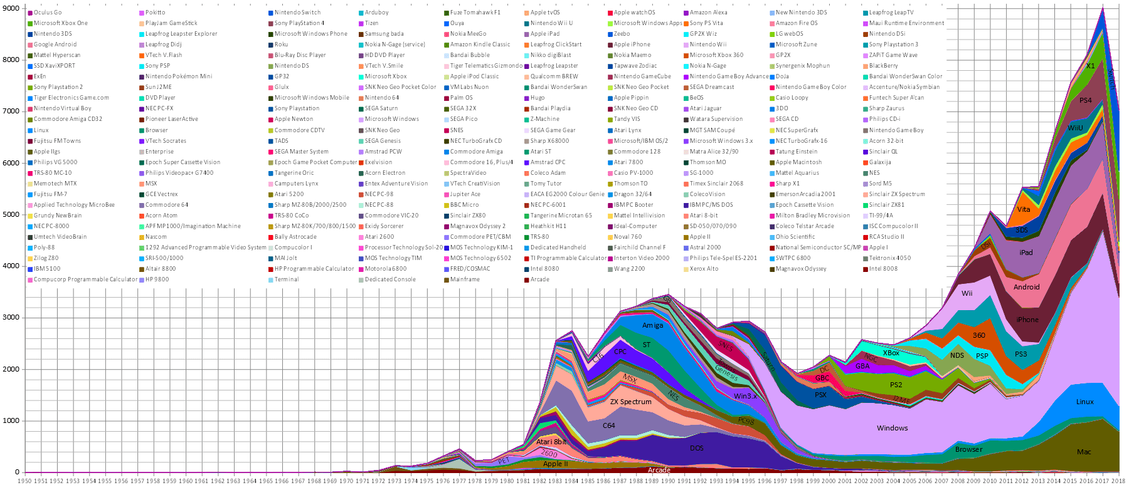
Task: Click the 'IBM 5100' legend label
Action: pos(47,269)
